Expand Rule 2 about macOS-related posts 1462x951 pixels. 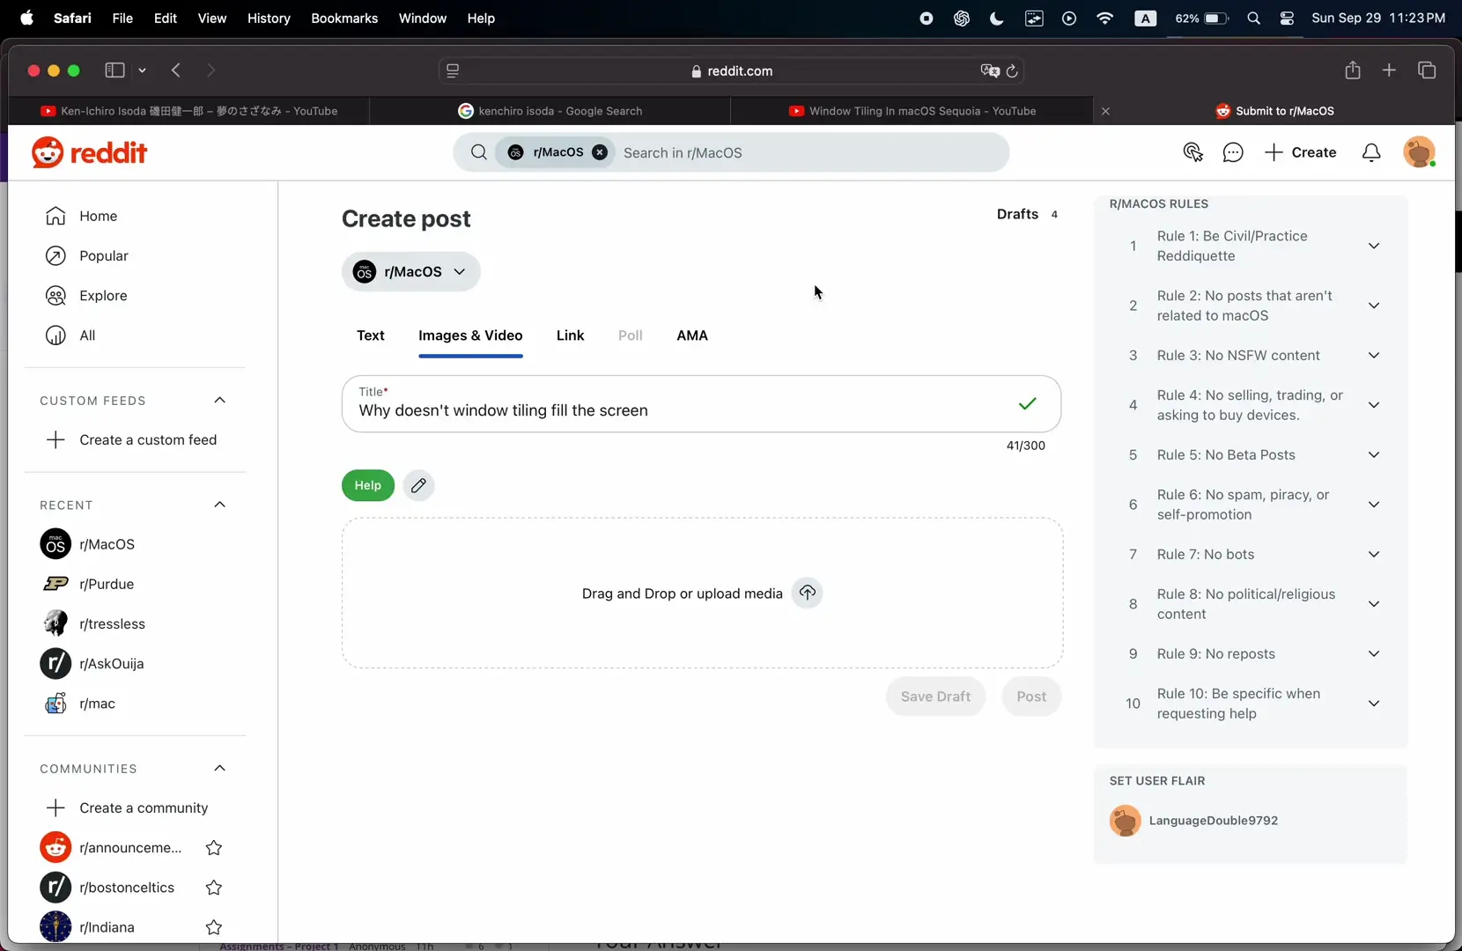pos(1374,306)
